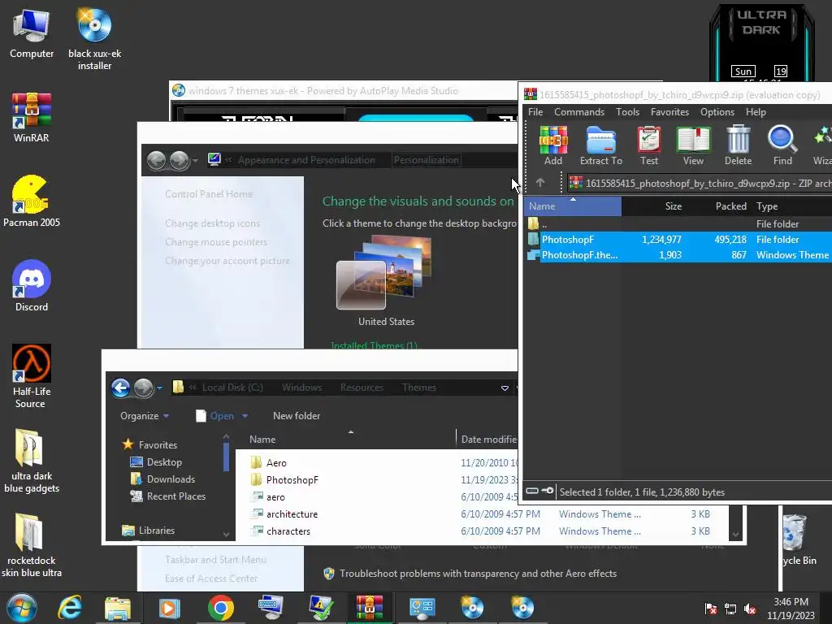
Task: Click Appearance and Personalization breadcrumb
Action: coord(306,160)
